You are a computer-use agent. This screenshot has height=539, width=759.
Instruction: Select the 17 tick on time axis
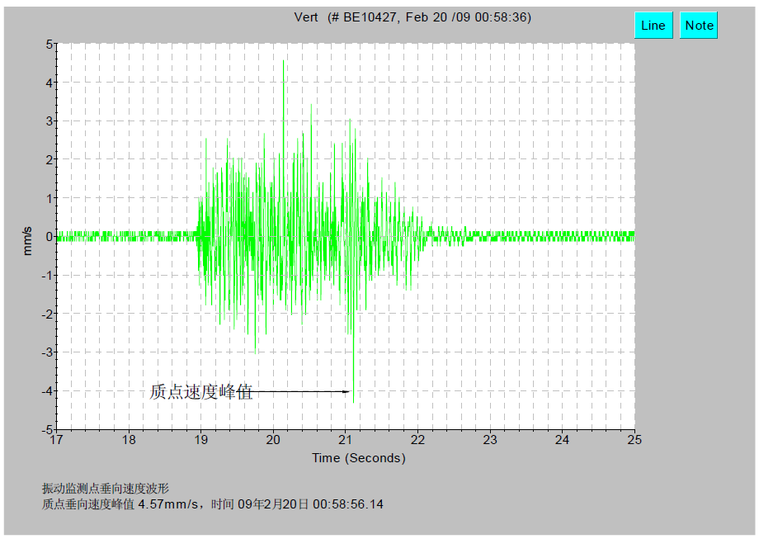[56, 439]
